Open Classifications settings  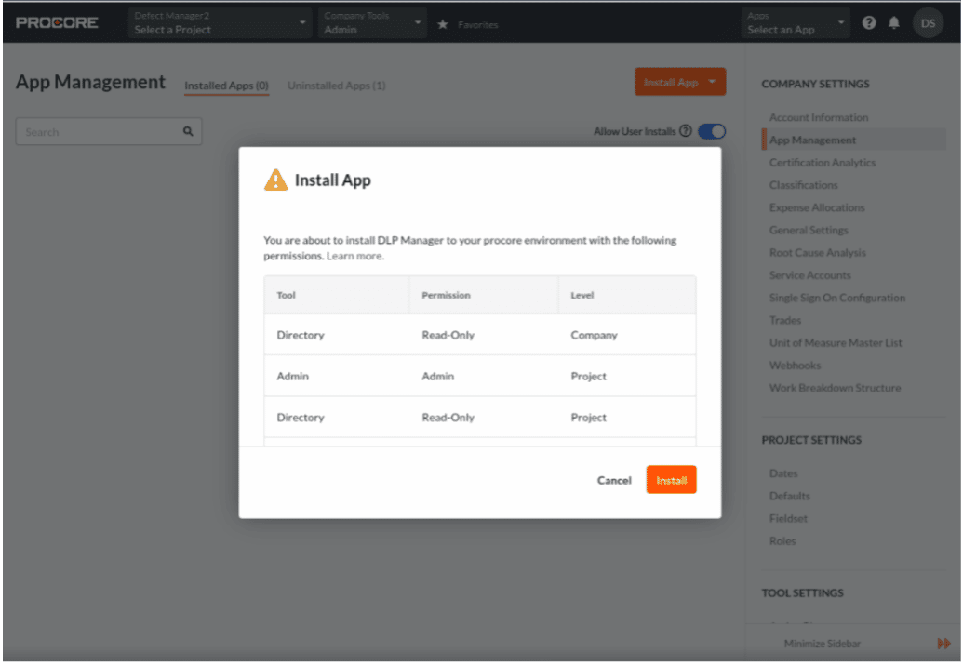pos(803,185)
